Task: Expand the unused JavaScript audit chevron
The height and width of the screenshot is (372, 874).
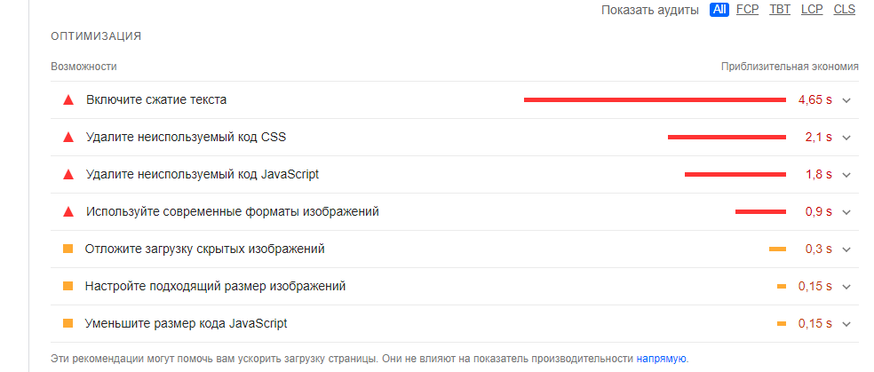Action: [846, 175]
